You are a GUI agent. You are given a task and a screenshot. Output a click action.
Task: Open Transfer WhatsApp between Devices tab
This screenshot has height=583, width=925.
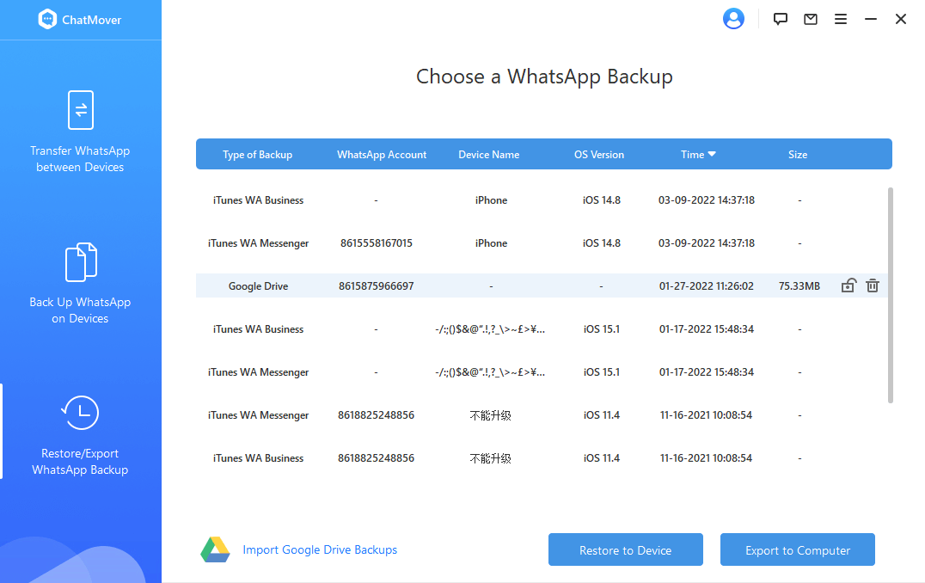pos(80,132)
